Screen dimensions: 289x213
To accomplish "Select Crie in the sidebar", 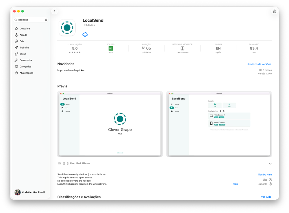I will [30, 41].
